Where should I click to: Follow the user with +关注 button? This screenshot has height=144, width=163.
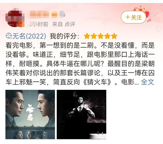(134, 17)
